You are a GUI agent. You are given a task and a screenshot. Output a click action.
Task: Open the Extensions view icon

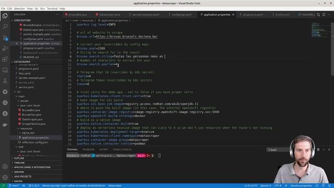5,59
